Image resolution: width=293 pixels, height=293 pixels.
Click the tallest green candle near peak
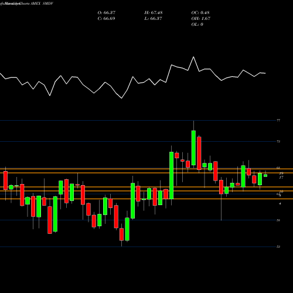coord(193,148)
